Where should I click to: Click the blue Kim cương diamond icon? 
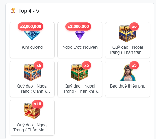tap(32, 35)
